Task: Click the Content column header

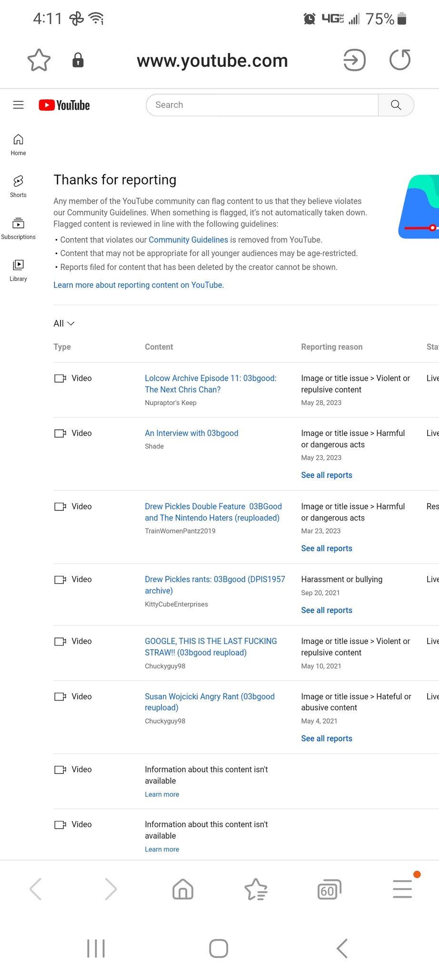Action: [x=159, y=347]
